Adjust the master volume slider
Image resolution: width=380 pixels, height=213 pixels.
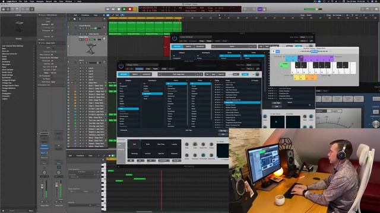[313, 9]
